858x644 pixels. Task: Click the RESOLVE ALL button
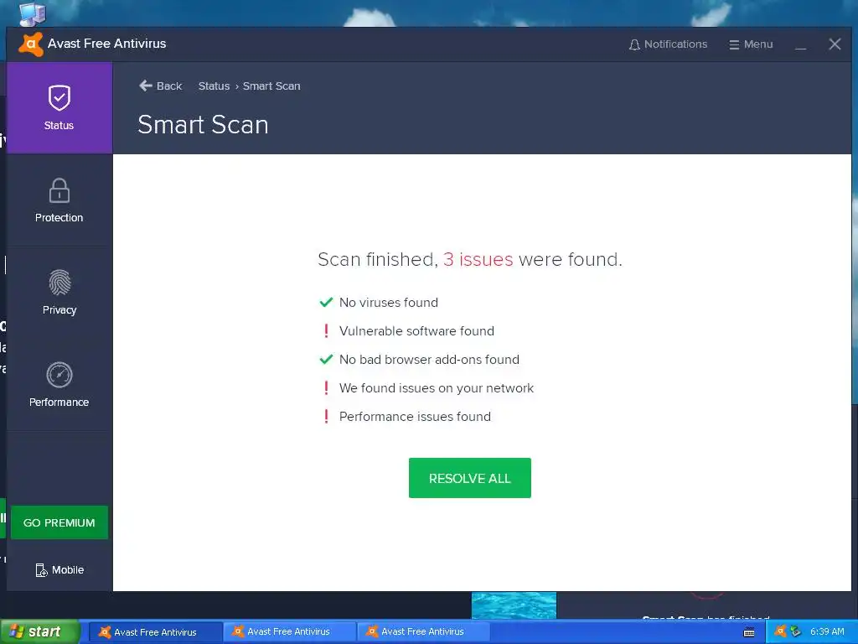[469, 478]
